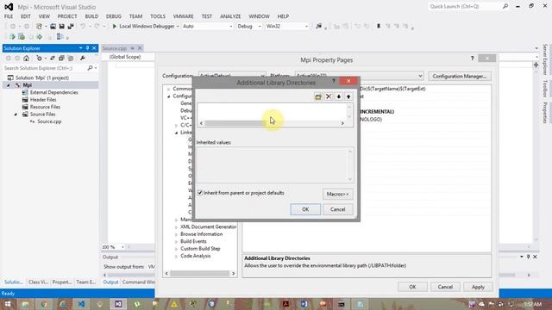Switch to the Class View bottom tab

[x=38, y=282]
